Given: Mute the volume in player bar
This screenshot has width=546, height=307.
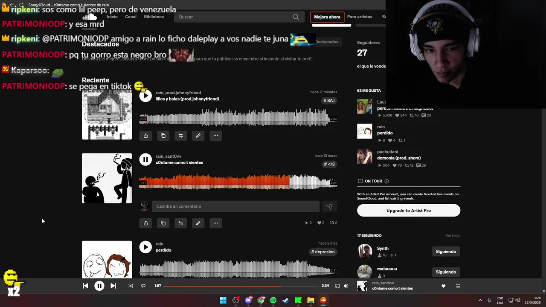Looking at the screenshot, I should (x=346, y=286).
